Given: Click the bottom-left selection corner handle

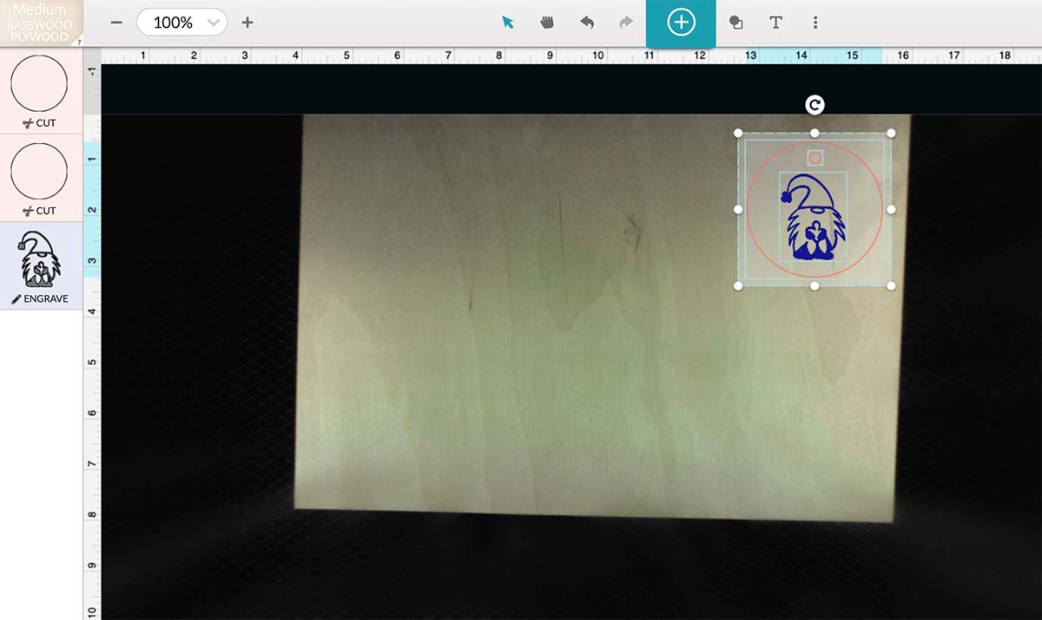Looking at the screenshot, I should pos(738,285).
